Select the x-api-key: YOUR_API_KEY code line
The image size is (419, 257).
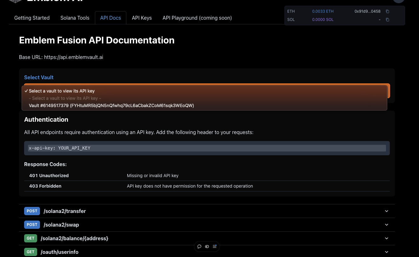(207, 148)
